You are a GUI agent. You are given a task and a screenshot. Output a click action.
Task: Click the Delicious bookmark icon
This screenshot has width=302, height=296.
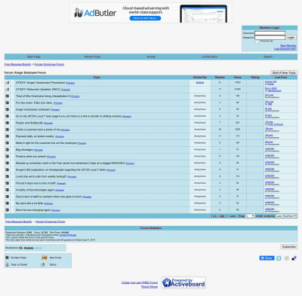[294, 258]
